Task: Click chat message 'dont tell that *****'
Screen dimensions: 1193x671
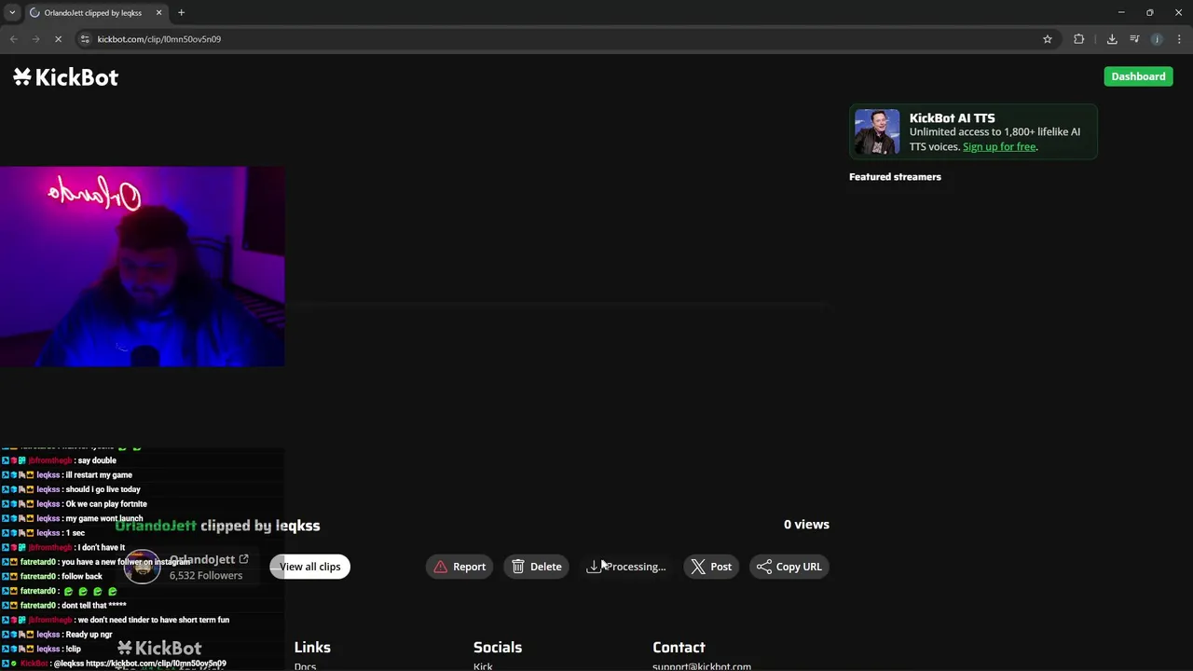Action: coord(93,606)
